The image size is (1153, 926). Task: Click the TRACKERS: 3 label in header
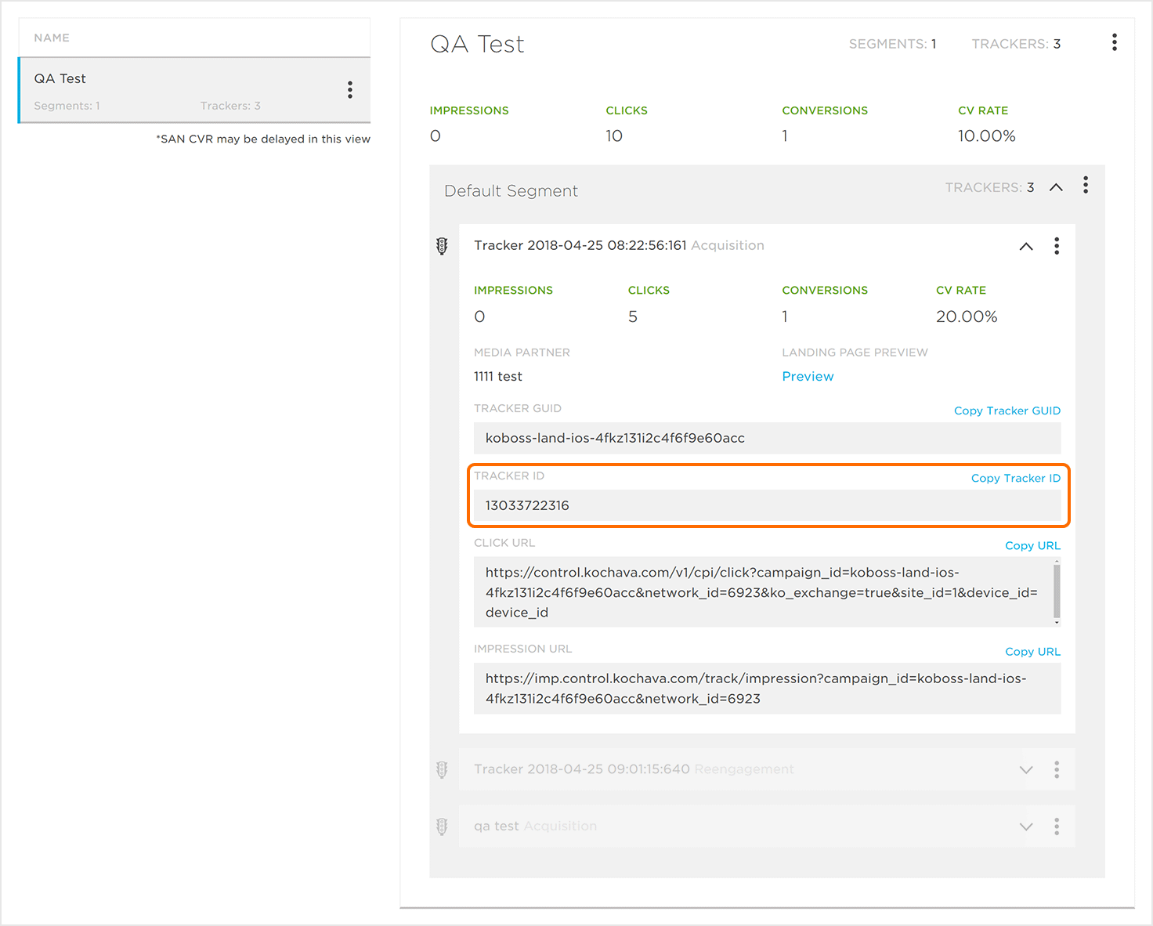coord(1016,44)
